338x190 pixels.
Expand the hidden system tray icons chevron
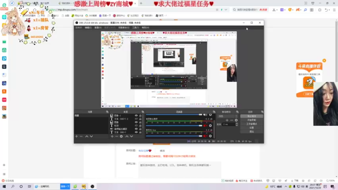(286, 187)
